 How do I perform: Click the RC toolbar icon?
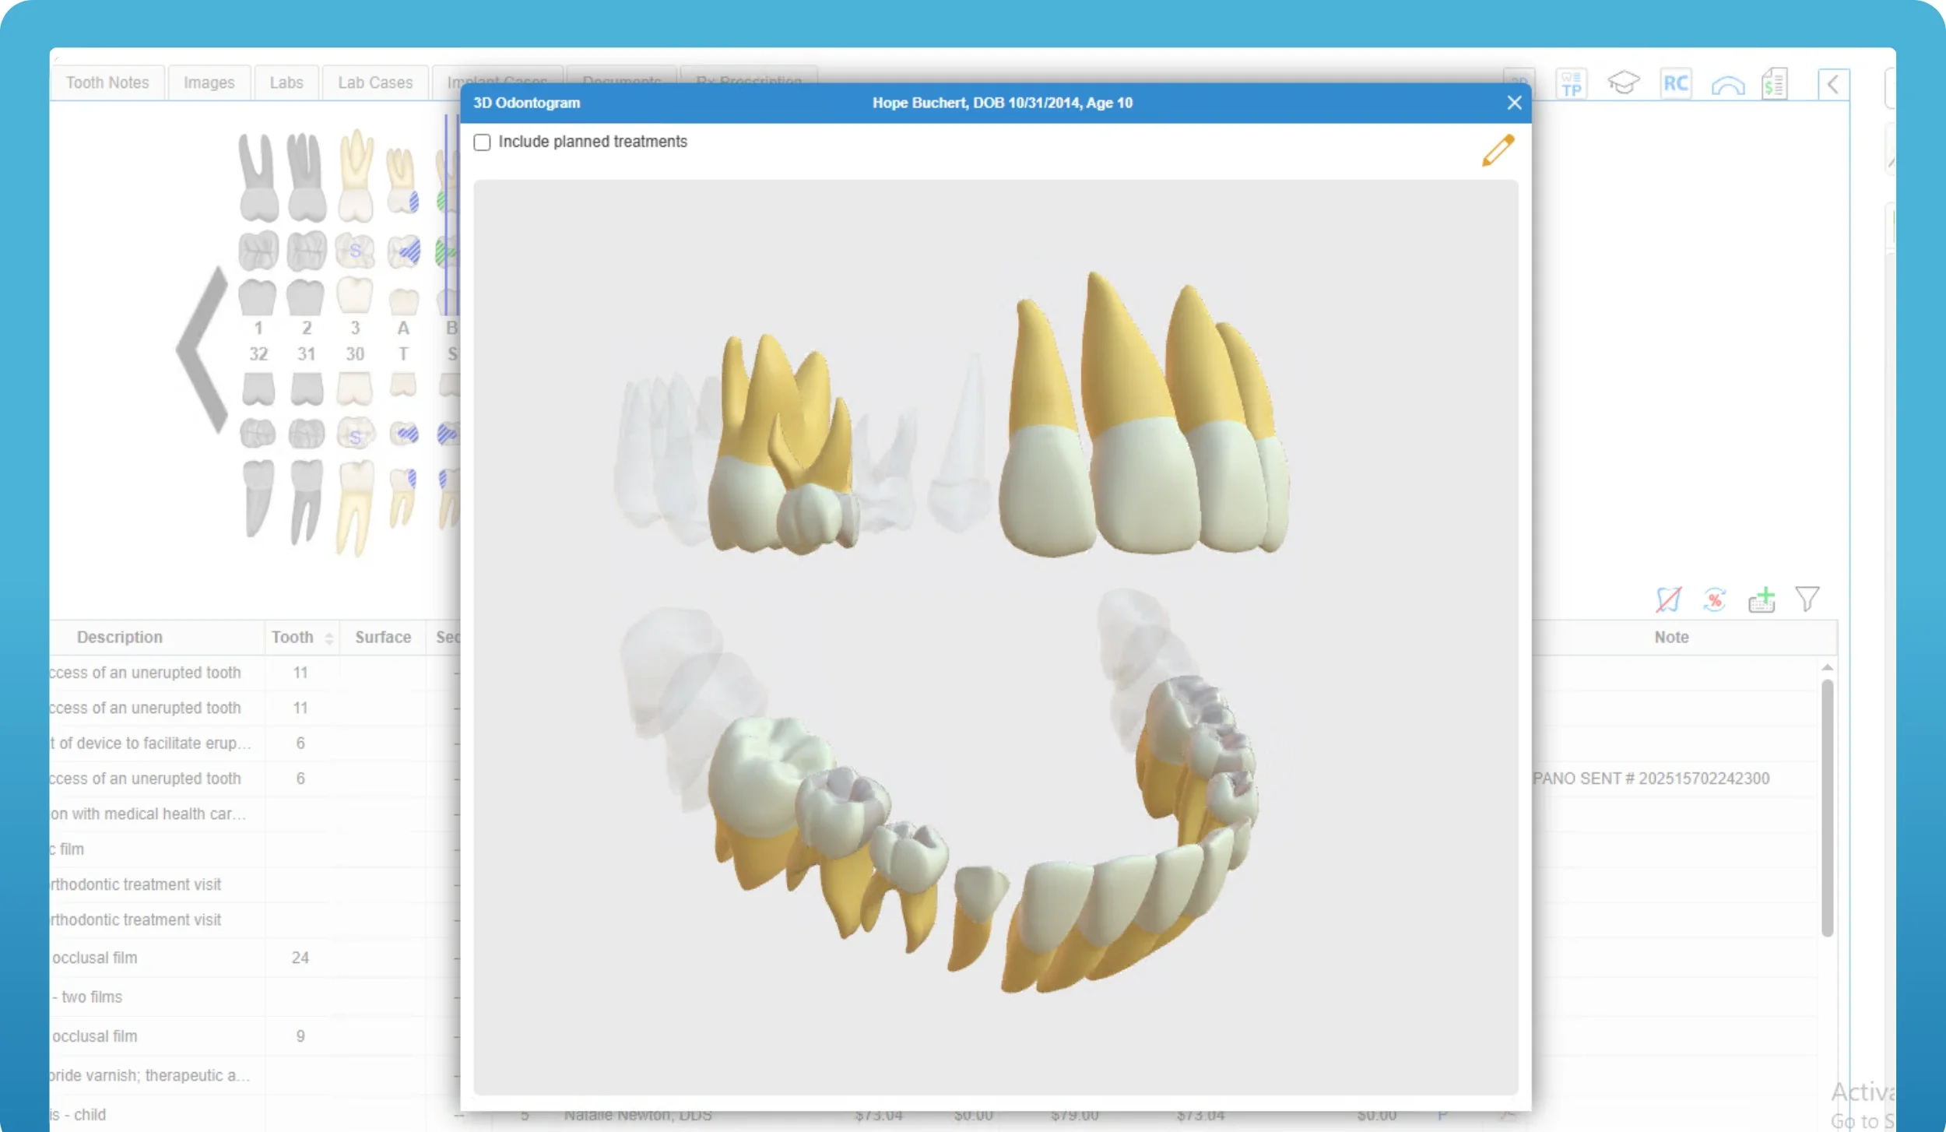tap(1675, 83)
